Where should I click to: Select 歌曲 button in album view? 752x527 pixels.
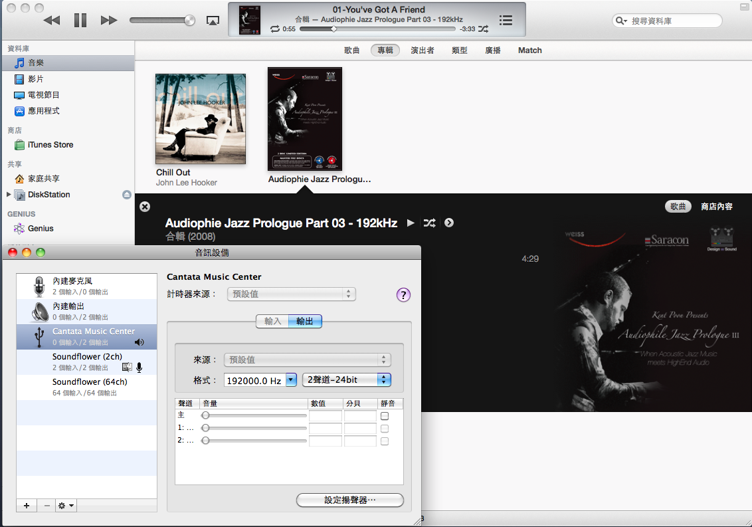point(678,207)
